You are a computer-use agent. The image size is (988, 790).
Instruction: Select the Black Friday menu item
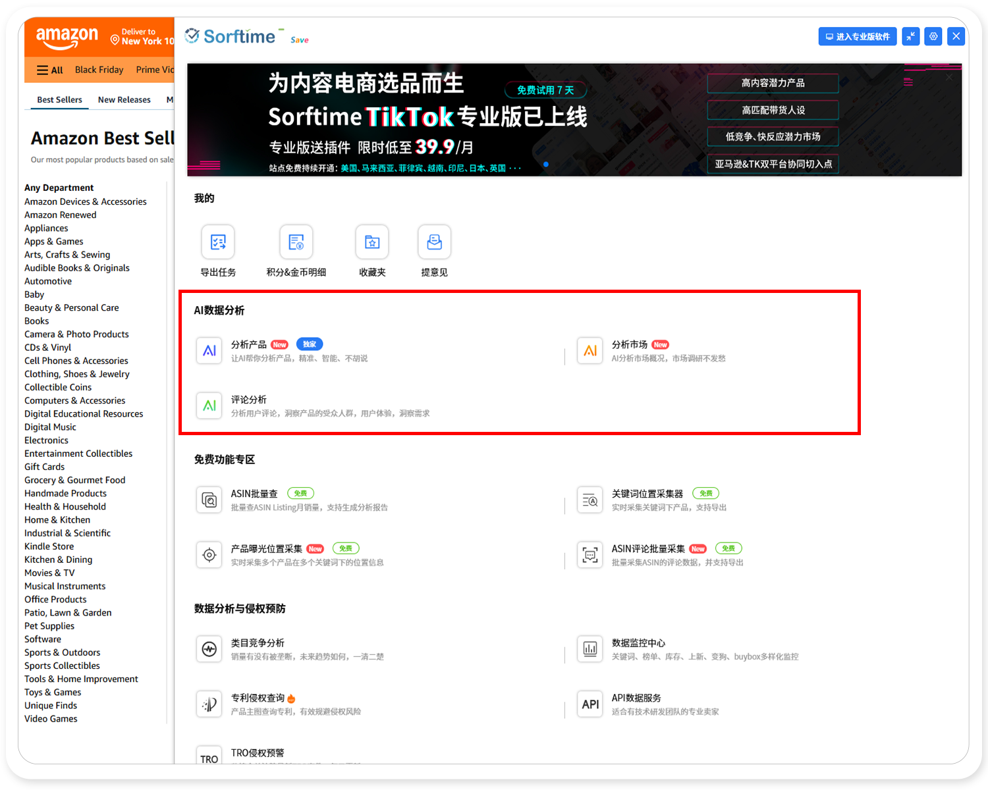point(99,69)
